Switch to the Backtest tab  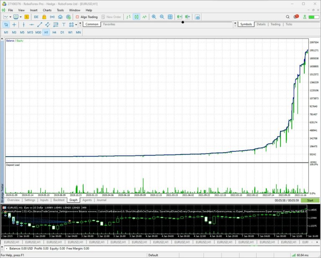coord(59,200)
